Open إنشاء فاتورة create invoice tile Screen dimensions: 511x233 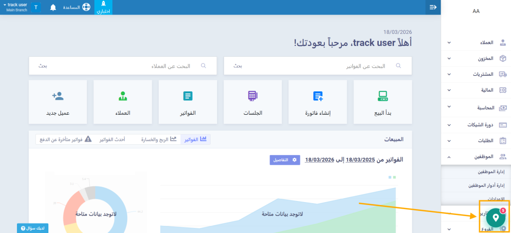pyautogui.click(x=318, y=102)
